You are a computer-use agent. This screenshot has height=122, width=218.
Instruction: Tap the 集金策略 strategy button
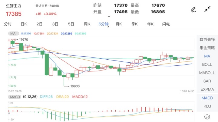tap(207, 48)
